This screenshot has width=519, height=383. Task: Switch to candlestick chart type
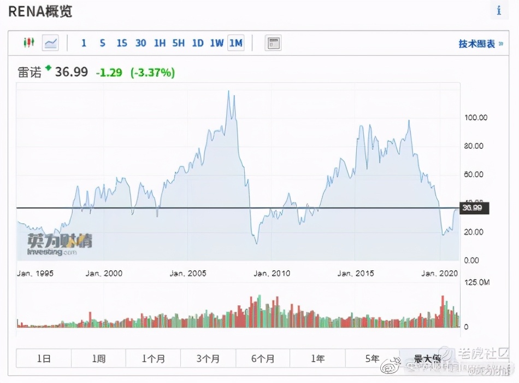28,43
